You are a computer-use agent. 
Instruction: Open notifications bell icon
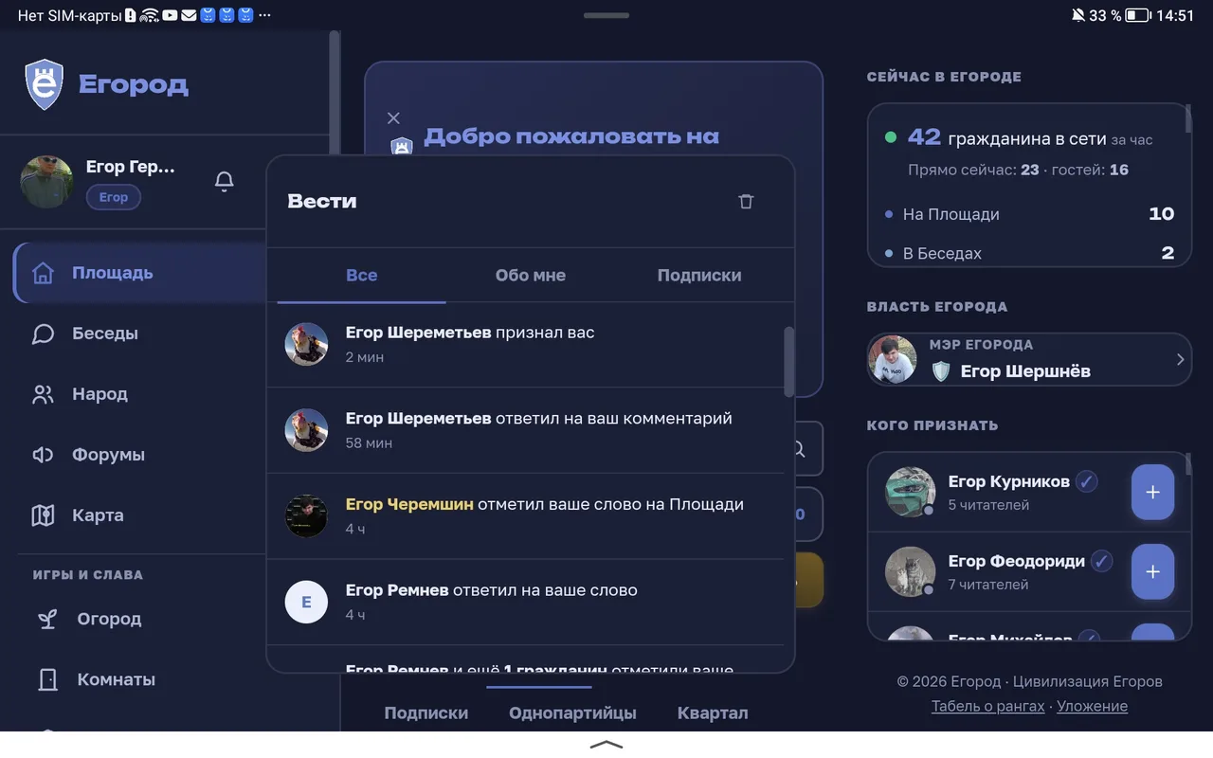[225, 181]
